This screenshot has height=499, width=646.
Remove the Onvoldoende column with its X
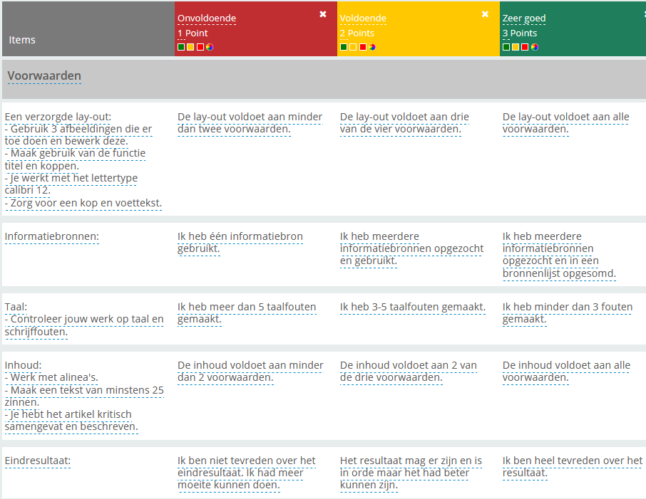(x=323, y=14)
